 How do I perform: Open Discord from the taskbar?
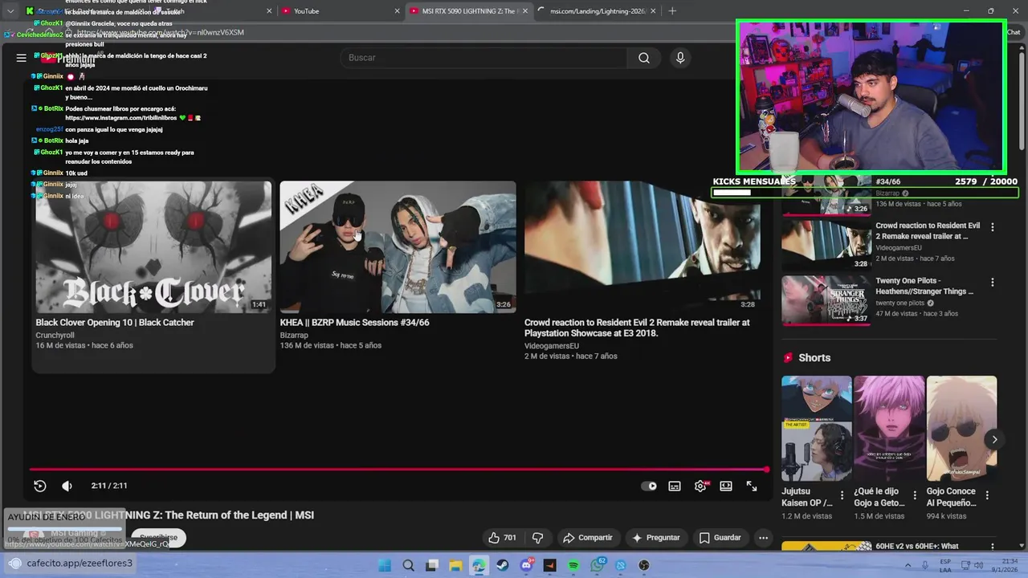526,565
